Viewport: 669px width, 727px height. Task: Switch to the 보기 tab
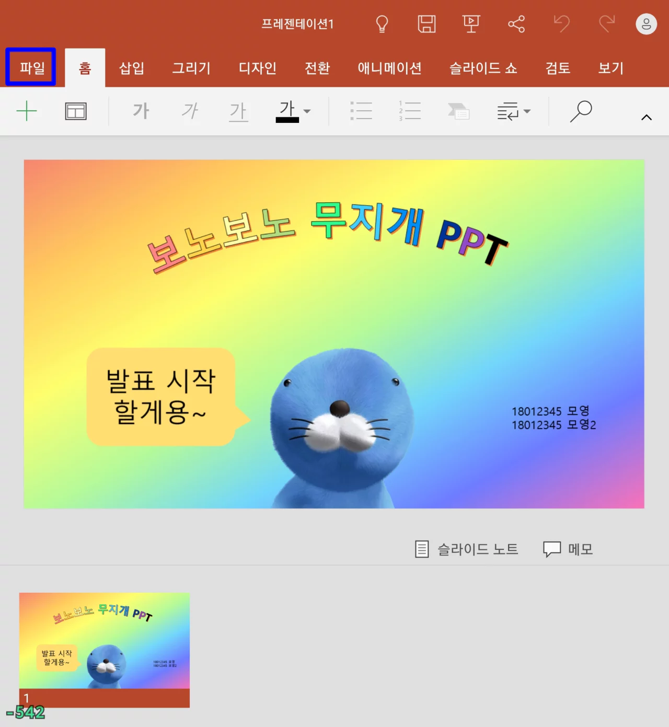tap(611, 68)
